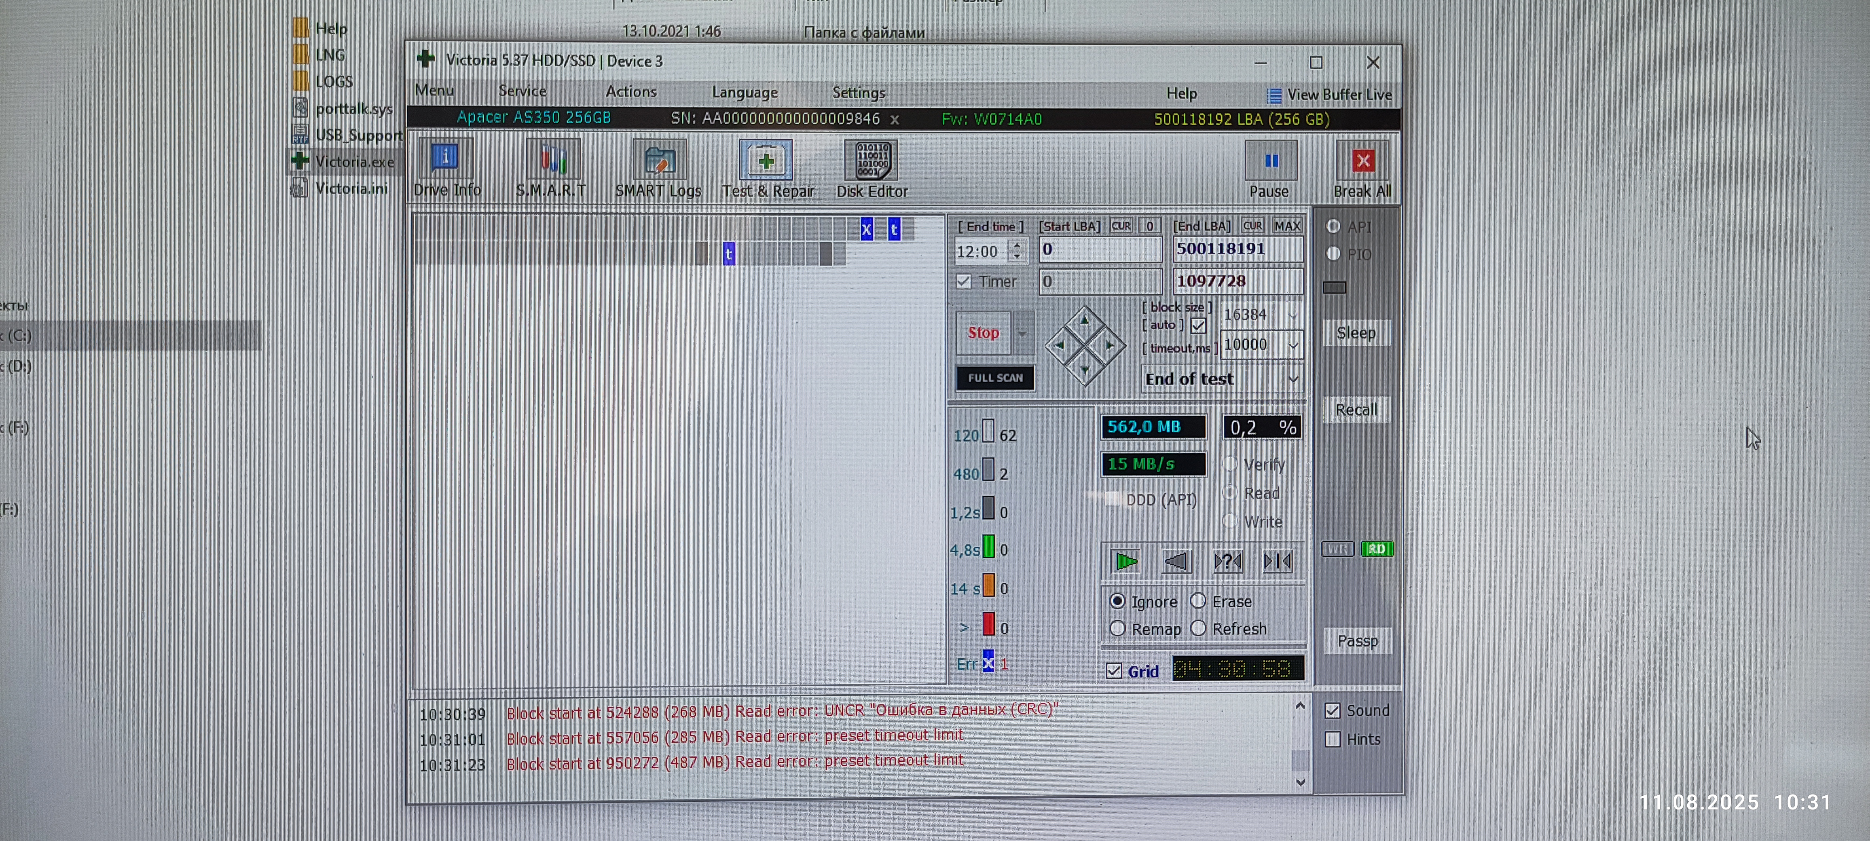Open the S.M.A.R.T icon
The width and height of the screenshot is (1870, 841).
(552, 159)
